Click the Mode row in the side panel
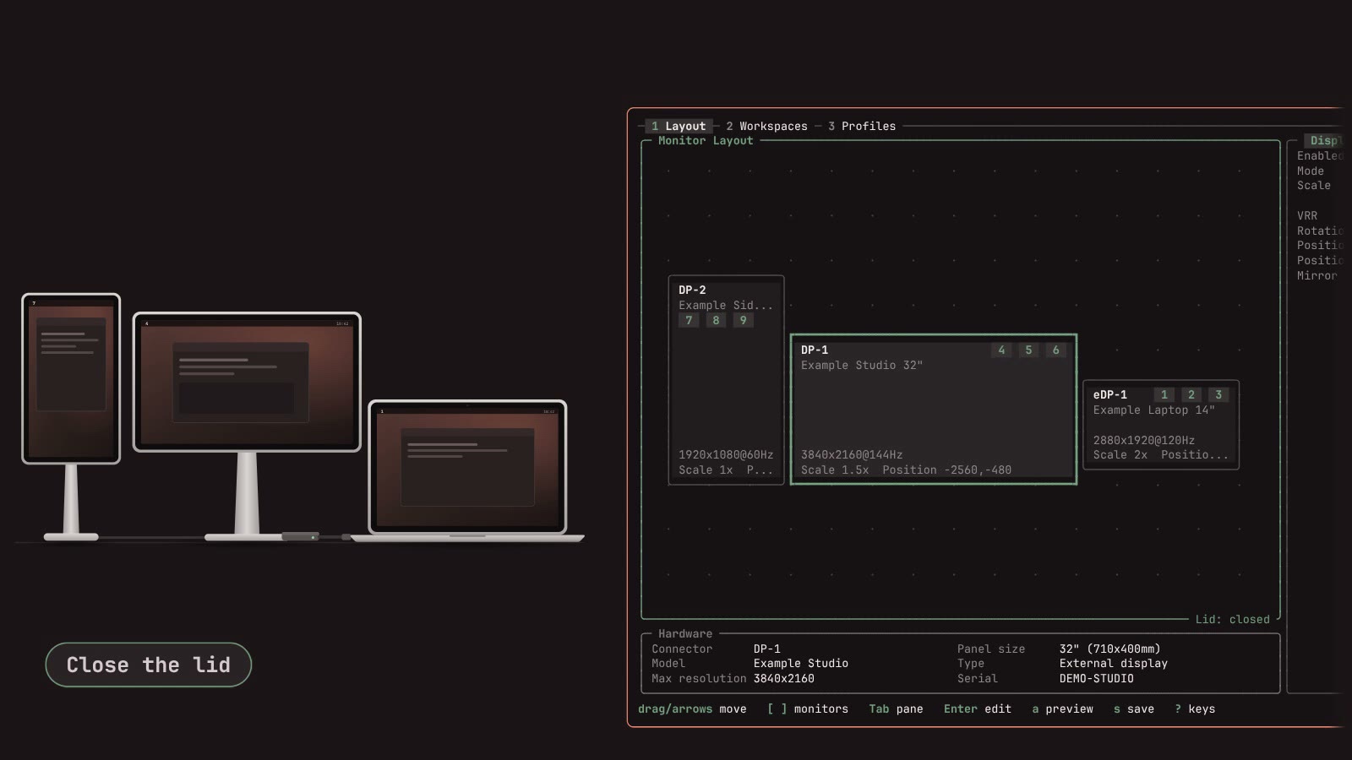 [x=1319, y=171]
